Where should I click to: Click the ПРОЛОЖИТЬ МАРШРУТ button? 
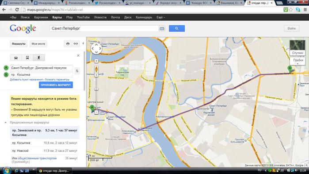tap(56, 85)
